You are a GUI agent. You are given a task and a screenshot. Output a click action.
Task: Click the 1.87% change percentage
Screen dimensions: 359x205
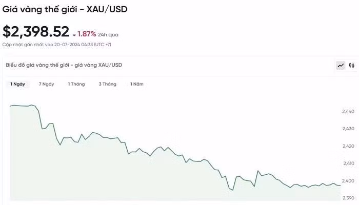click(x=87, y=34)
